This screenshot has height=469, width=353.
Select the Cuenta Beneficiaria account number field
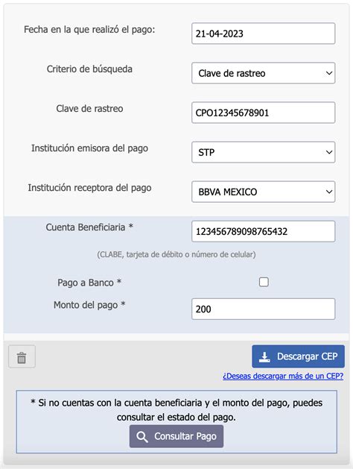coord(264,231)
